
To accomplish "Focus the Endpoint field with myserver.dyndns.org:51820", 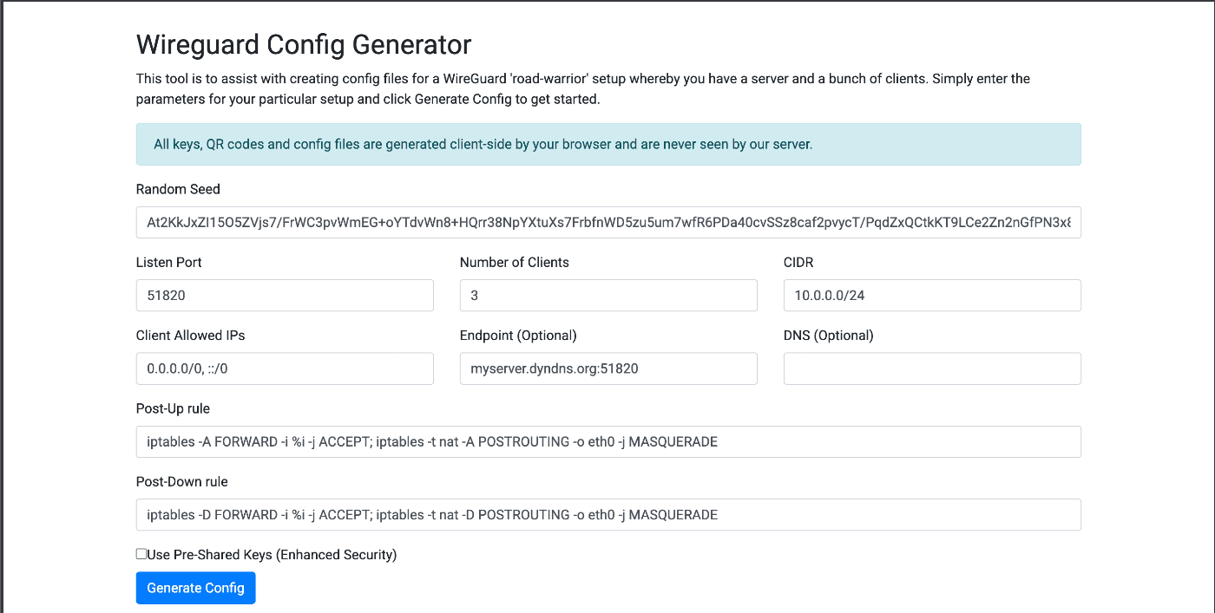I will click(607, 368).
